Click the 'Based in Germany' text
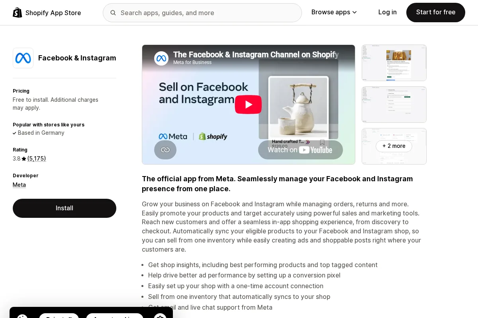The width and height of the screenshot is (478, 318). point(41,133)
